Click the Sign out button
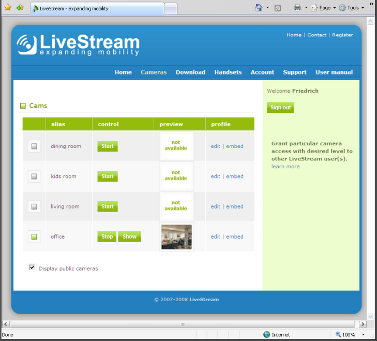The height and width of the screenshot is (341, 377). [x=280, y=107]
